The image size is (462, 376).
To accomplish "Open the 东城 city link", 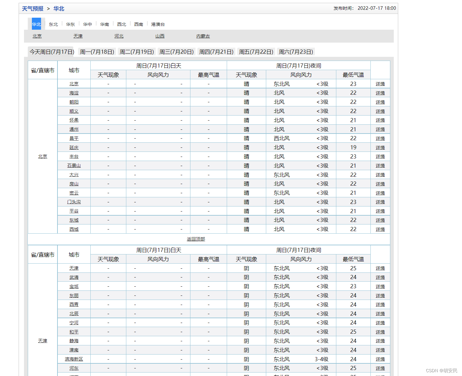I will click(x=74, y=220).
